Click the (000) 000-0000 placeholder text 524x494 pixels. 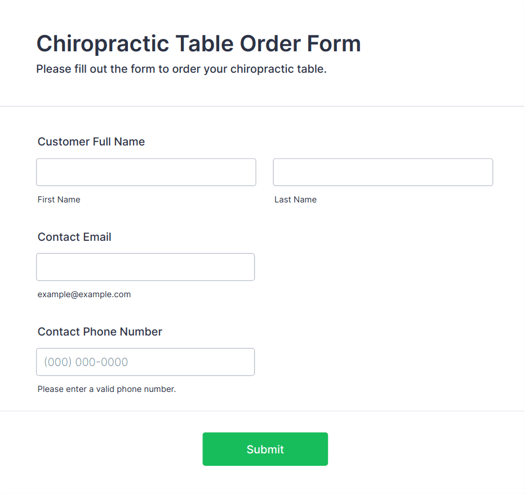coord(86,362)
